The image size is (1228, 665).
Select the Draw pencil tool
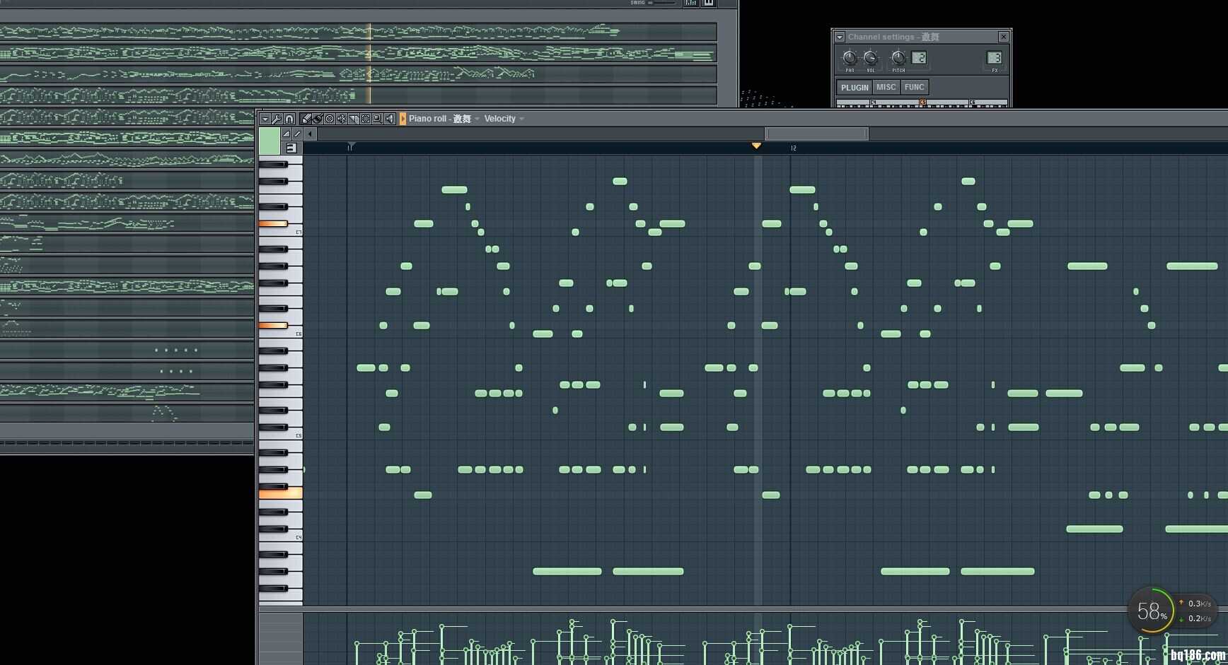point(306,119)
